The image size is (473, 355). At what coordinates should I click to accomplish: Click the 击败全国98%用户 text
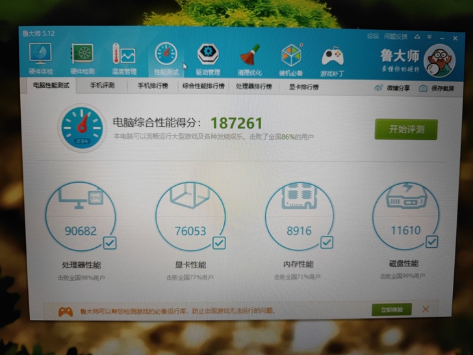point(81,278)
